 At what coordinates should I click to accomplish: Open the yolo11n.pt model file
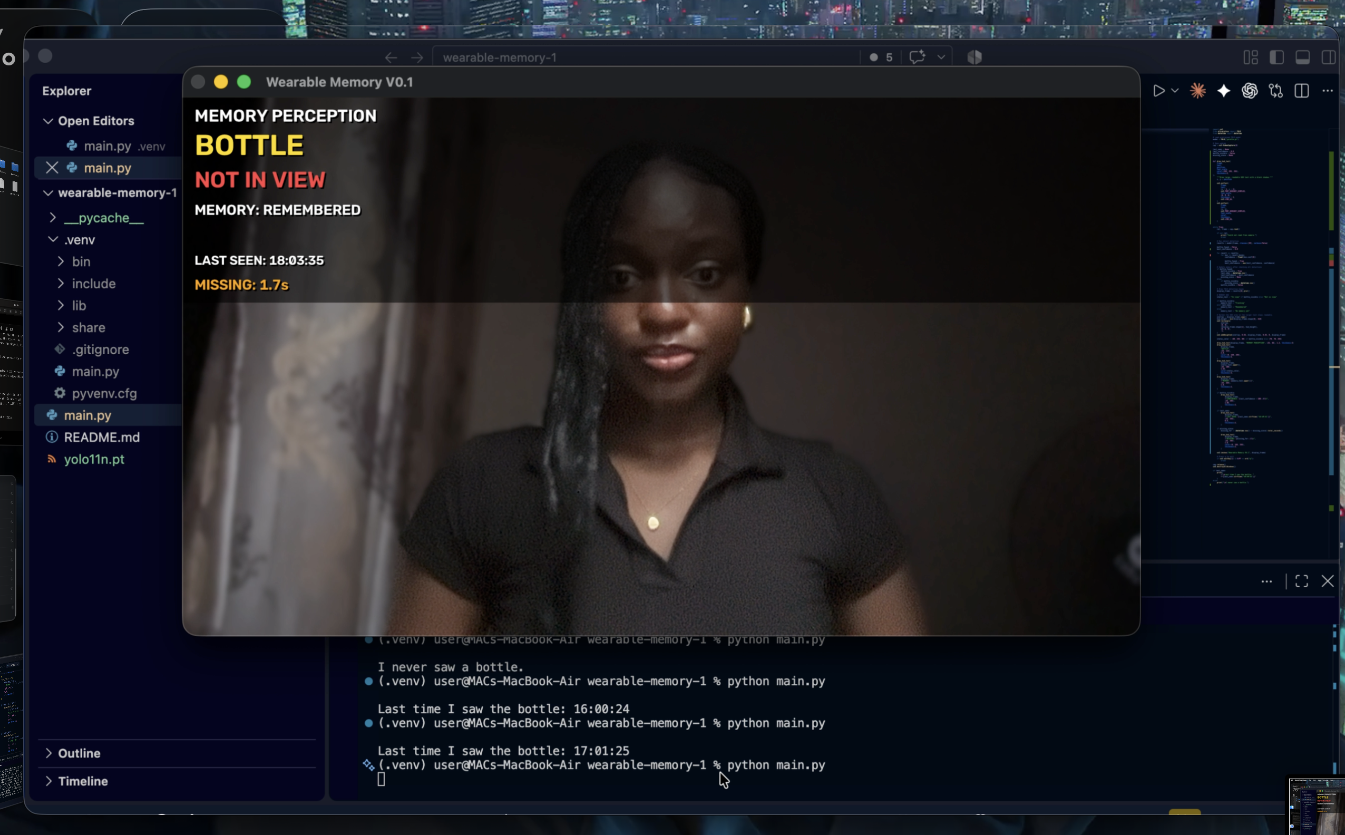point(94,460)
